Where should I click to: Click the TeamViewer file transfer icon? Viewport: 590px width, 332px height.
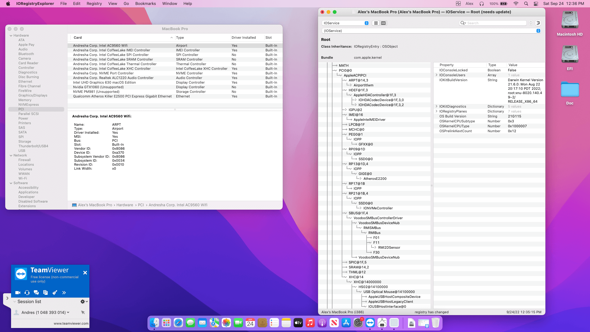point(45,293)
